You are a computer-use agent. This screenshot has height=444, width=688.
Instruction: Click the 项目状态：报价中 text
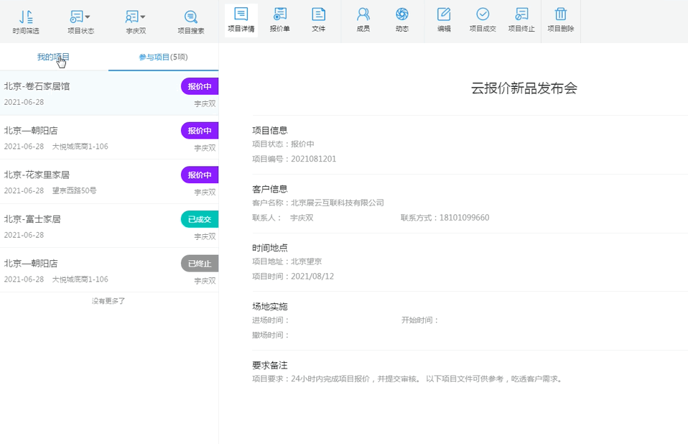(283, 144)
